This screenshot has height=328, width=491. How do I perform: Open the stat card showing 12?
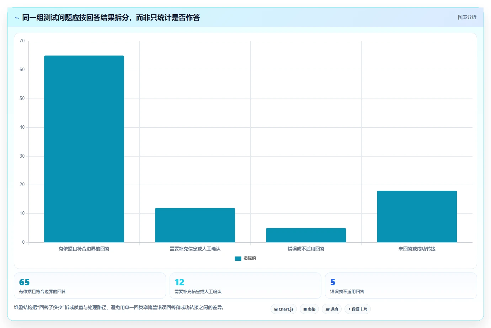coord(245,286)
